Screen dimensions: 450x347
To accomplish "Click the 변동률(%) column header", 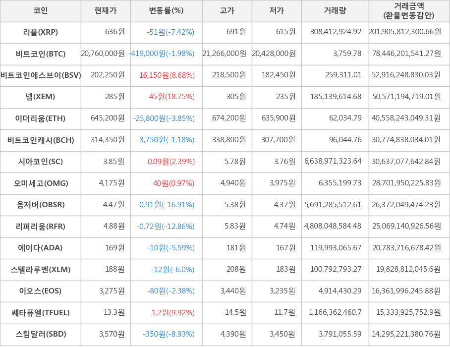I will click(166, 10).
